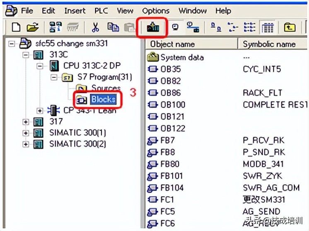Click the RACK_FLT symbolic name
Image resolution: width=309 pixels, height=231 pixels.
coord(263,93)
